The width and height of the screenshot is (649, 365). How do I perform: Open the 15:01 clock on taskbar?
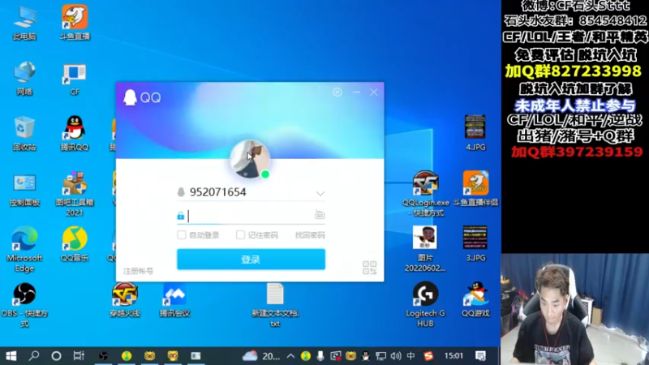coord(453,356)
